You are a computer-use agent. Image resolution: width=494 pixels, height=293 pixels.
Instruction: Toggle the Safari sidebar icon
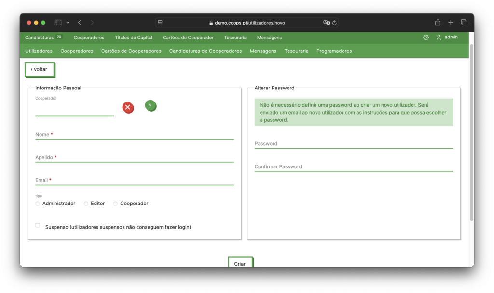[58, 23]
